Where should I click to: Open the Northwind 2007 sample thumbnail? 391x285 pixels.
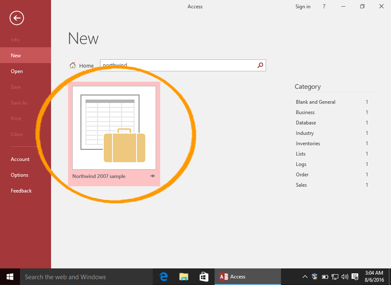coord(114,128)
